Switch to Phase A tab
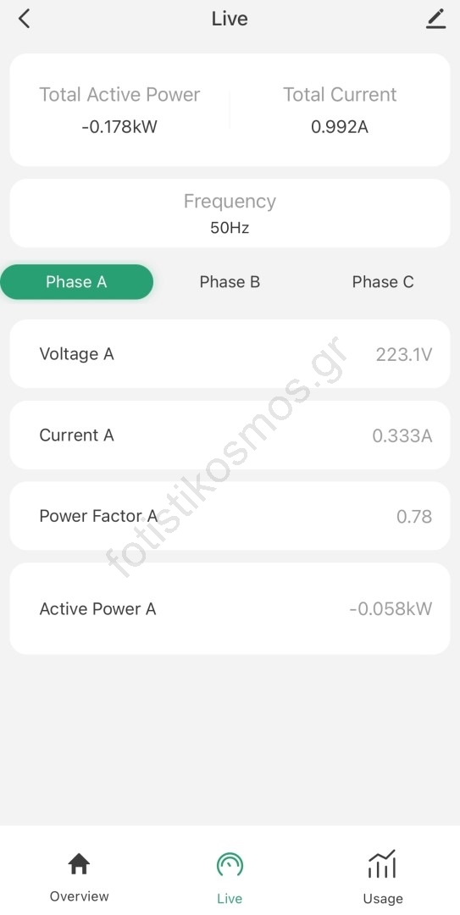Image resolution: width=460 pixels, height=915 pixels. pos(76,282)
